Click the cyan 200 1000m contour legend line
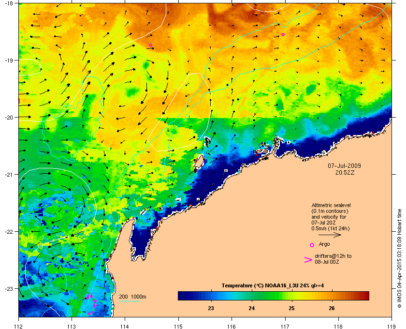Viewport: 406px width, 329px height. click(130, 301)
